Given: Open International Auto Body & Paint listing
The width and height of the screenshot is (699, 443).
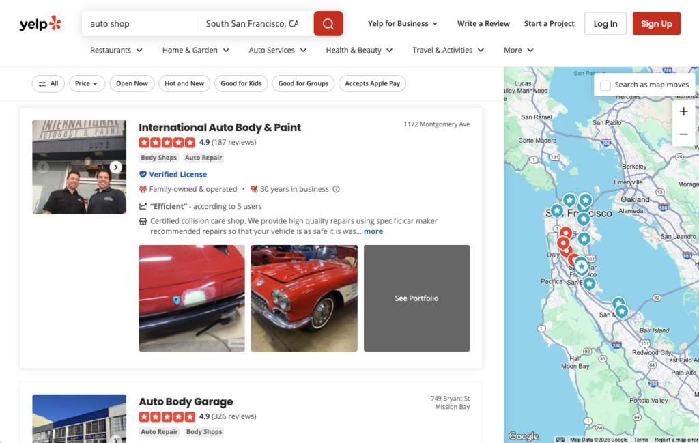Looking at the screenshot, I should 219,127.
